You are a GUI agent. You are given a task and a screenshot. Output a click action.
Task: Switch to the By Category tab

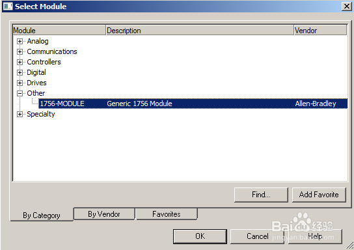point(42,215)
